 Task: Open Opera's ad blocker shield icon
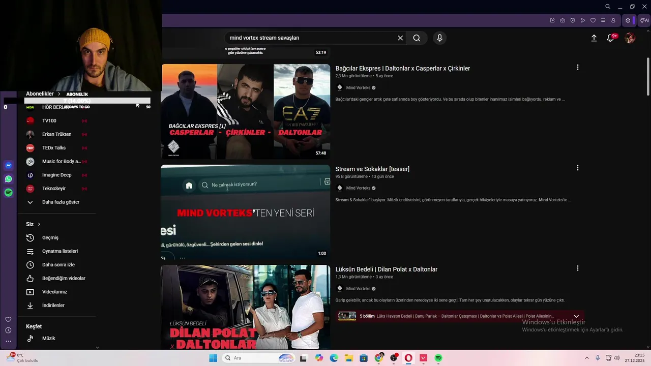click(x=573, y=21)
